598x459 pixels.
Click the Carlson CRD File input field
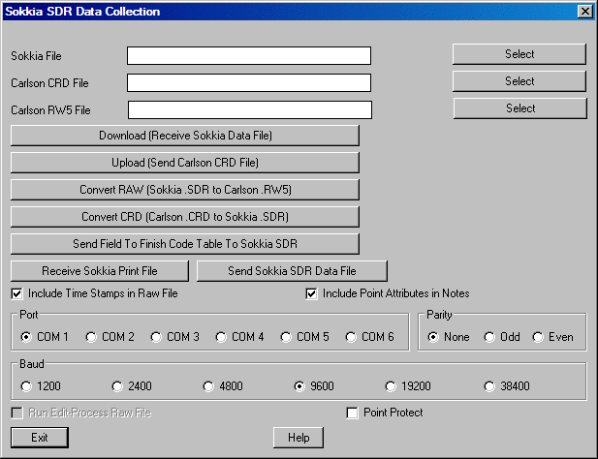click(x=249, y=82)
